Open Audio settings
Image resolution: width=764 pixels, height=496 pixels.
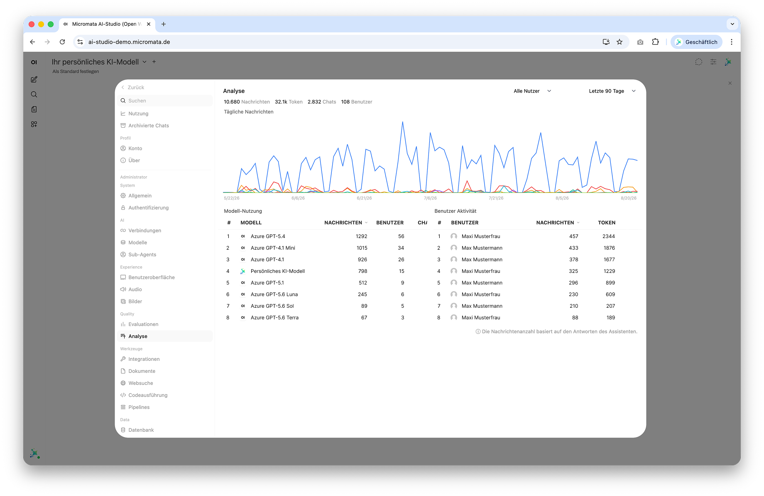click(165, 289)
